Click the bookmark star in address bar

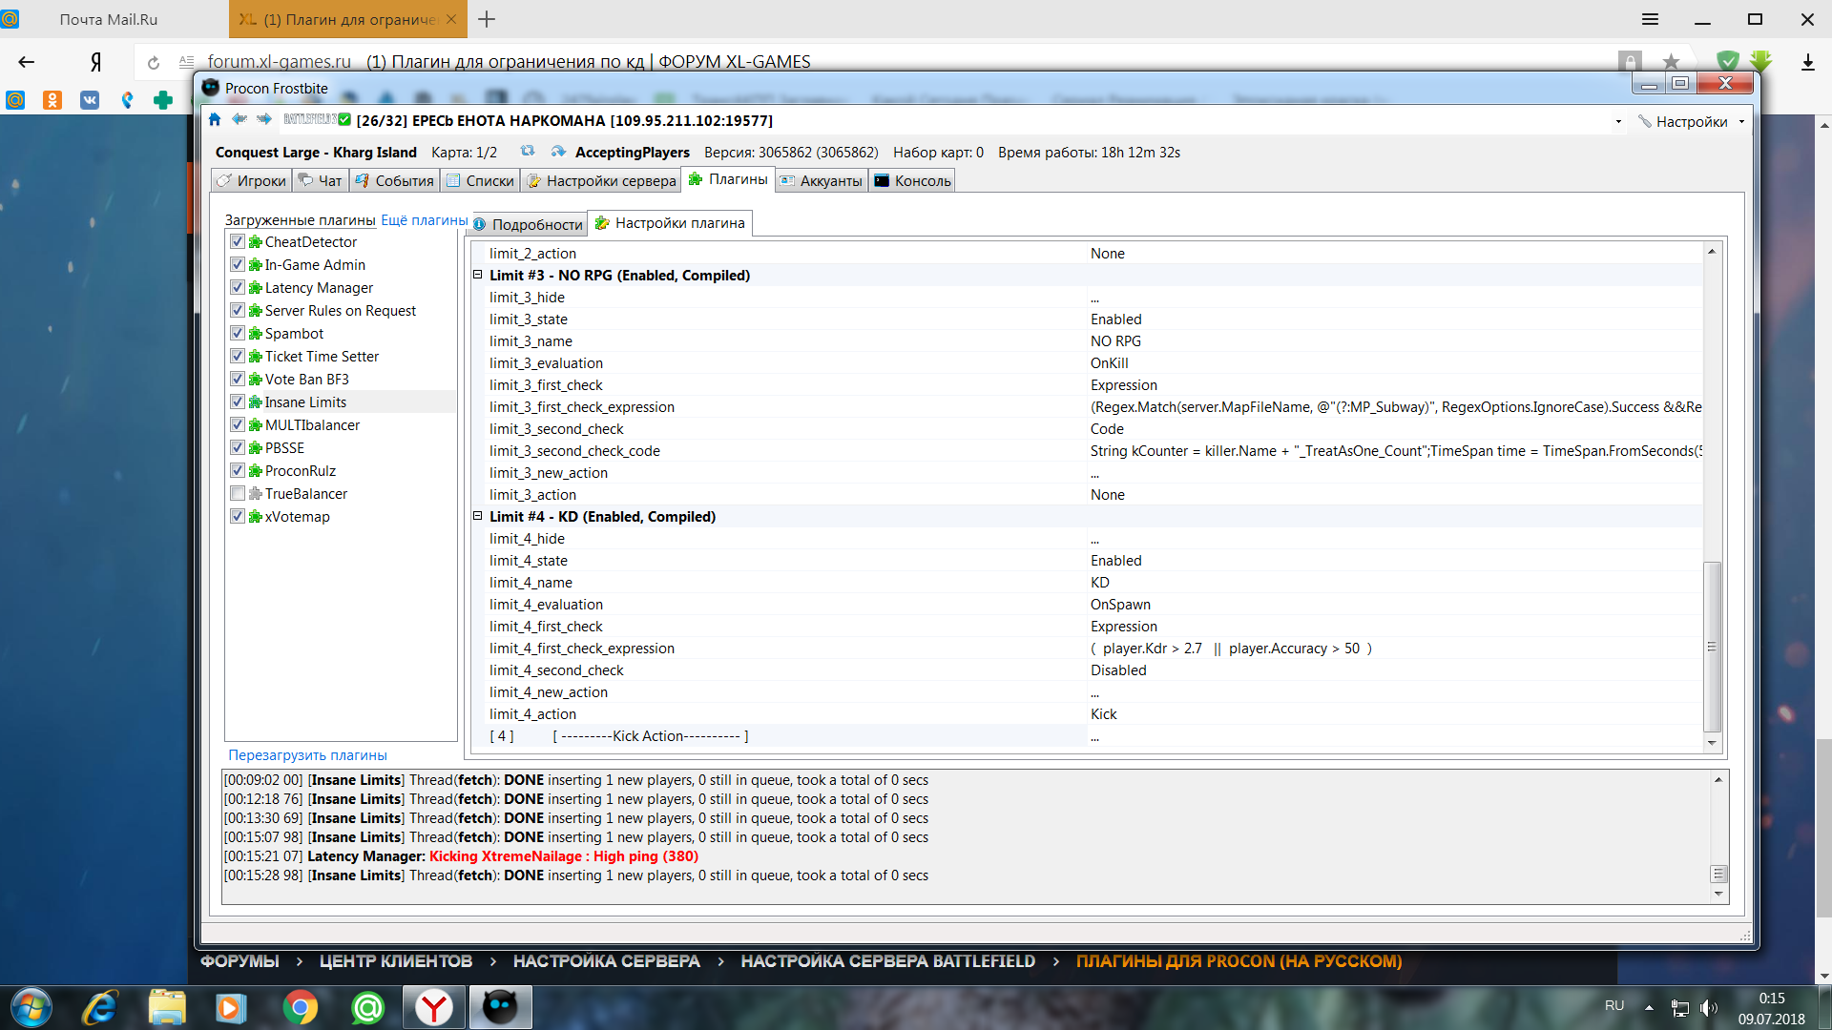1671,62
